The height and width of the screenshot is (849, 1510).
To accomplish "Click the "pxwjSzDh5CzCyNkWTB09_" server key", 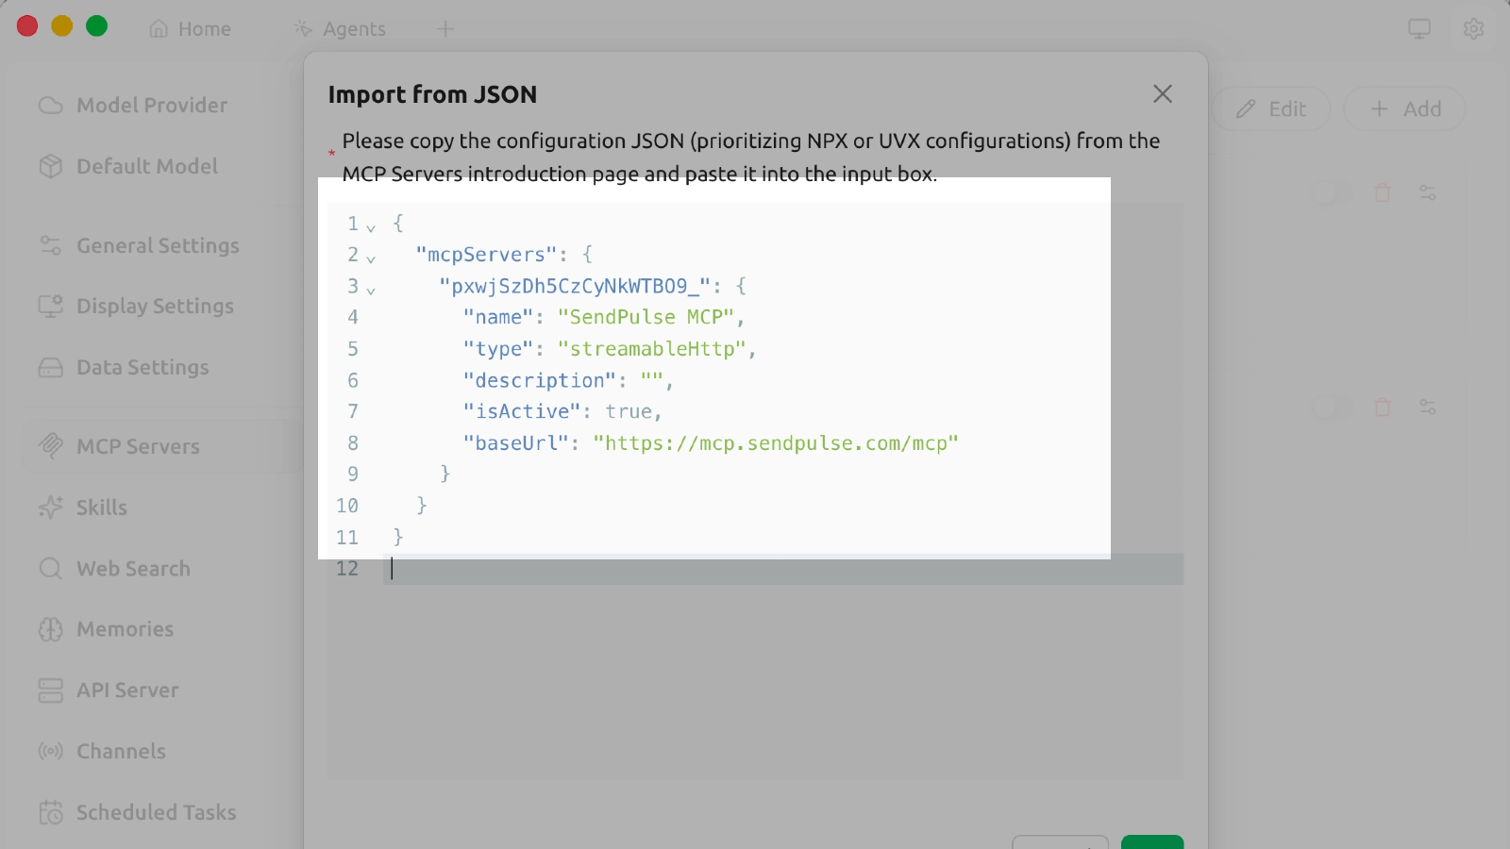I will coord(575,286).
